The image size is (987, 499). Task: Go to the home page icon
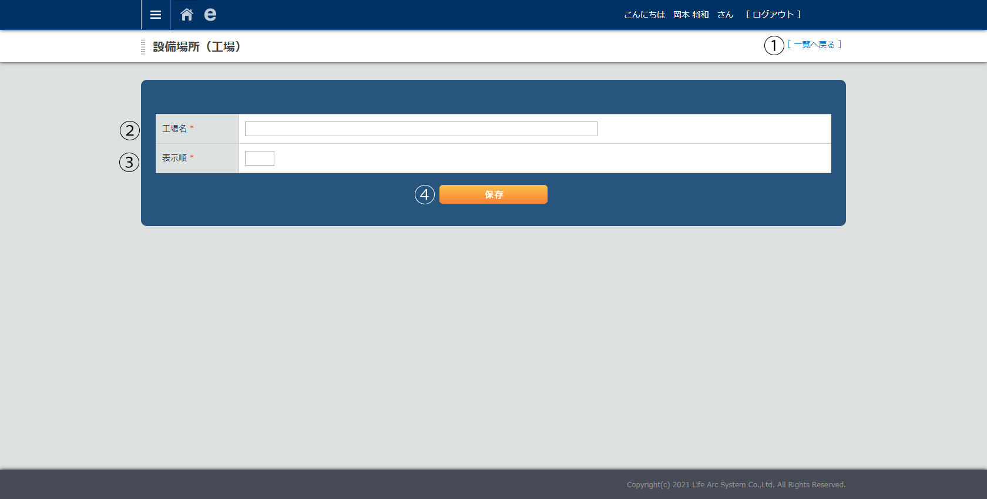(x=187, y=15)
